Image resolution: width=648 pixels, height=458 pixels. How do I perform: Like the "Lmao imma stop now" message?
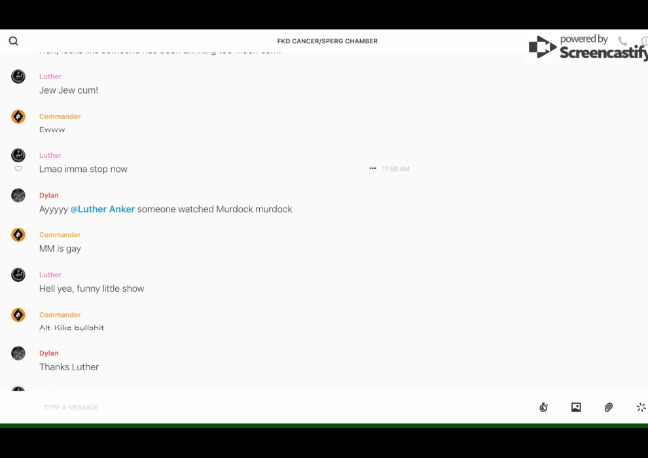18,169
